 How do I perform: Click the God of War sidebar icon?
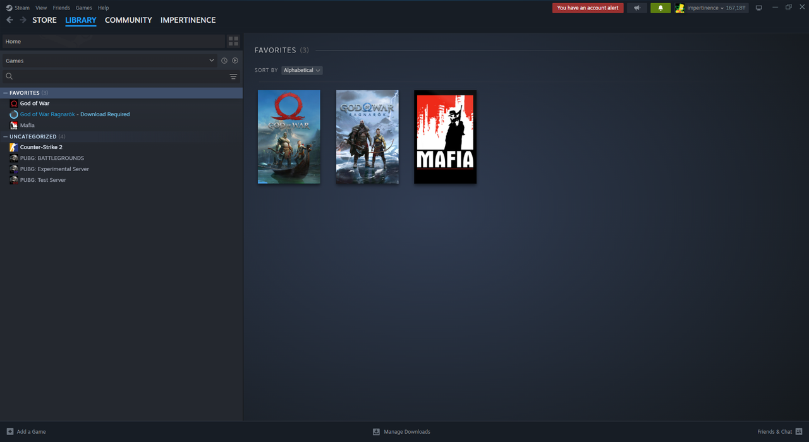point(14,104)
